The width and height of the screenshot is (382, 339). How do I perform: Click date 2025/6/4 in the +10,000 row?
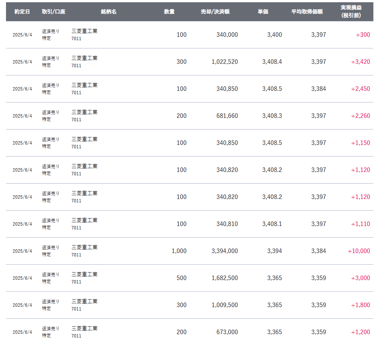point(22,251)
